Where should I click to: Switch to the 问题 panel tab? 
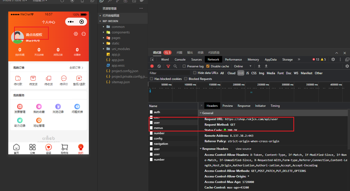tap(179, 53)
